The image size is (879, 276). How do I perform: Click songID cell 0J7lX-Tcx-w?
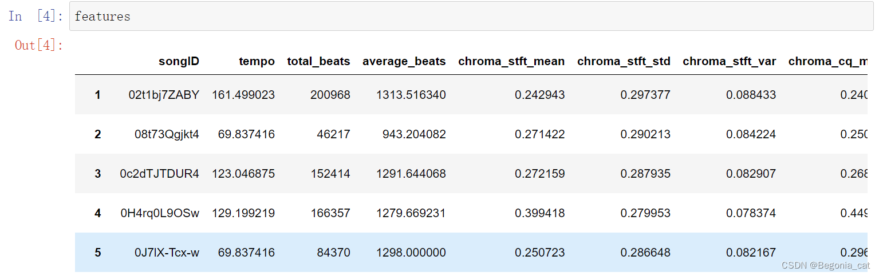167,253
